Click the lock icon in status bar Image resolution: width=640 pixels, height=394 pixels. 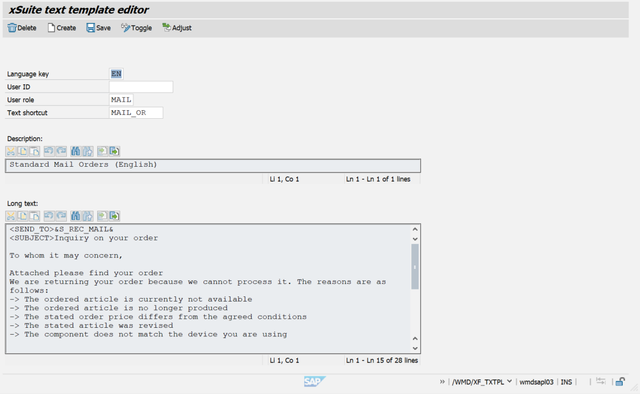point(620,381)
